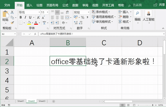Image resolution: width=166 pixels, height=107 pixels.
Task: Decrease font size with smaller A
Action: [43, 18]
